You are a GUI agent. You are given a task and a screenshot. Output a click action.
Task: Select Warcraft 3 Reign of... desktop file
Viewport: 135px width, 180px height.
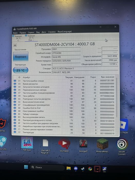(x=46, y=146)
